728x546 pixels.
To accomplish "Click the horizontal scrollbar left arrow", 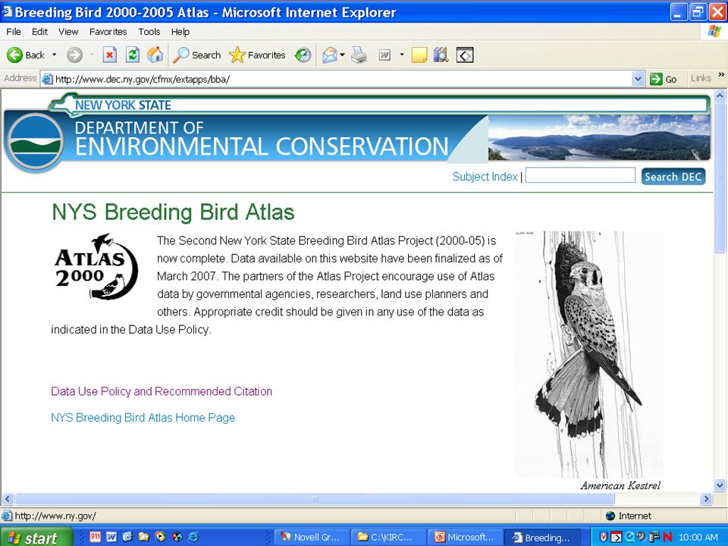I will 7,499.
